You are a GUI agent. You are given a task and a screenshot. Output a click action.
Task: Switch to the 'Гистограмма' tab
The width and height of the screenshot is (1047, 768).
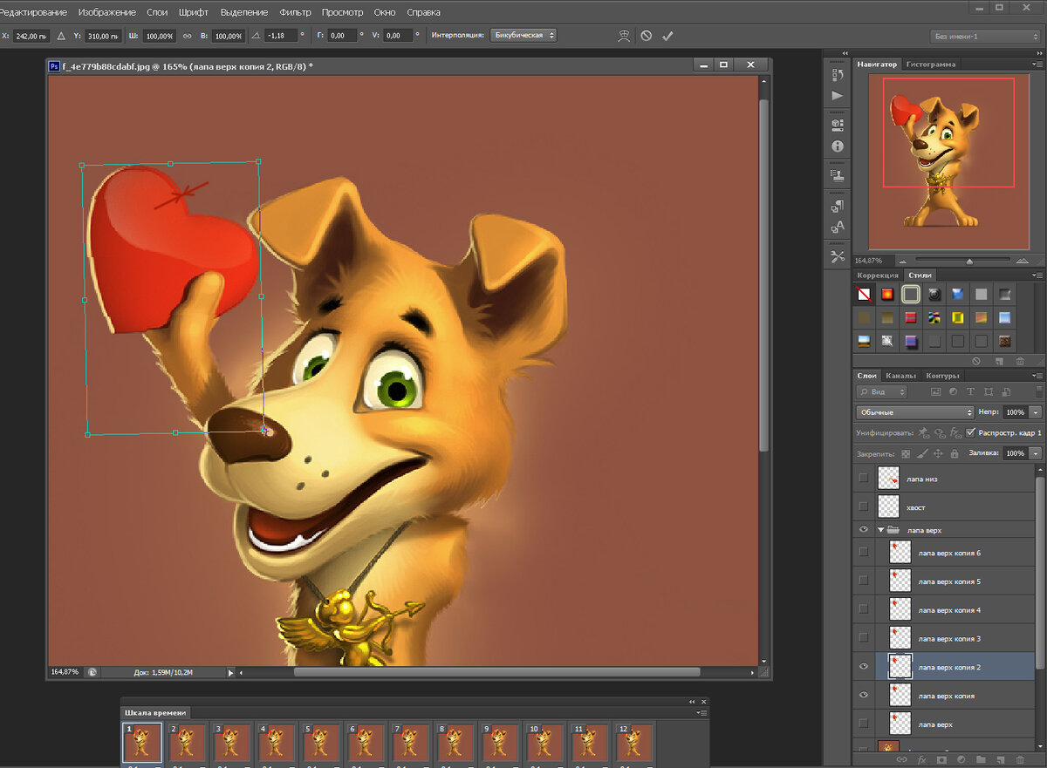point(931,65)
